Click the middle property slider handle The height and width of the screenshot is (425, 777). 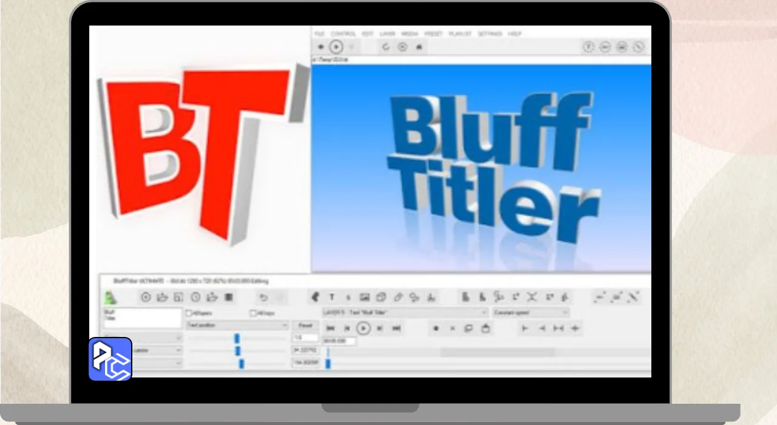tap(238, 350)
